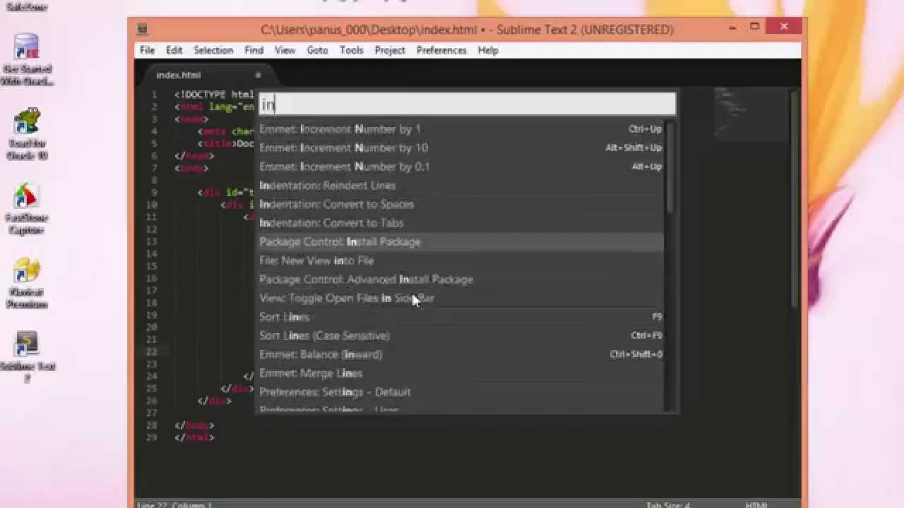Choose Emmet: Increment Number by 10
Image resolution: width=904 pixels, height=508 pixels.
pos(460,147)
